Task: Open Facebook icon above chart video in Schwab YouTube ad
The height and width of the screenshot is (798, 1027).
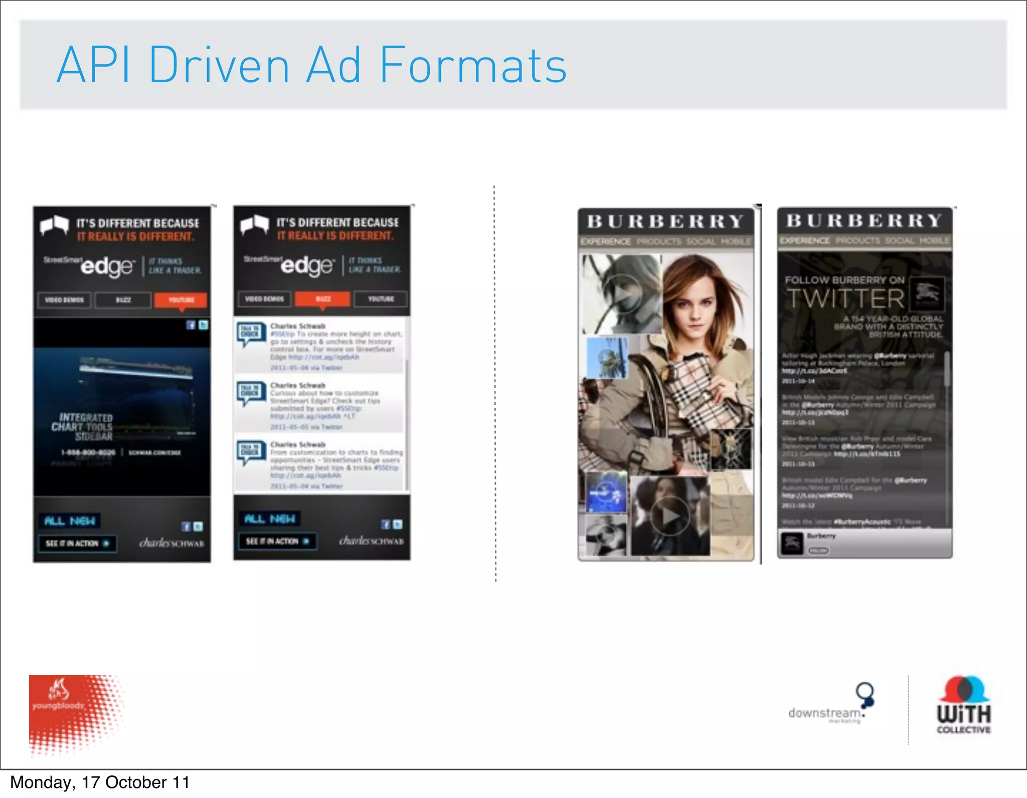Action: [x=191, y=325]
